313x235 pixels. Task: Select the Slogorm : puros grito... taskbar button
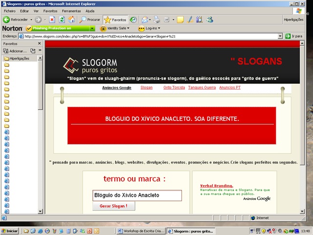(191, 231)
